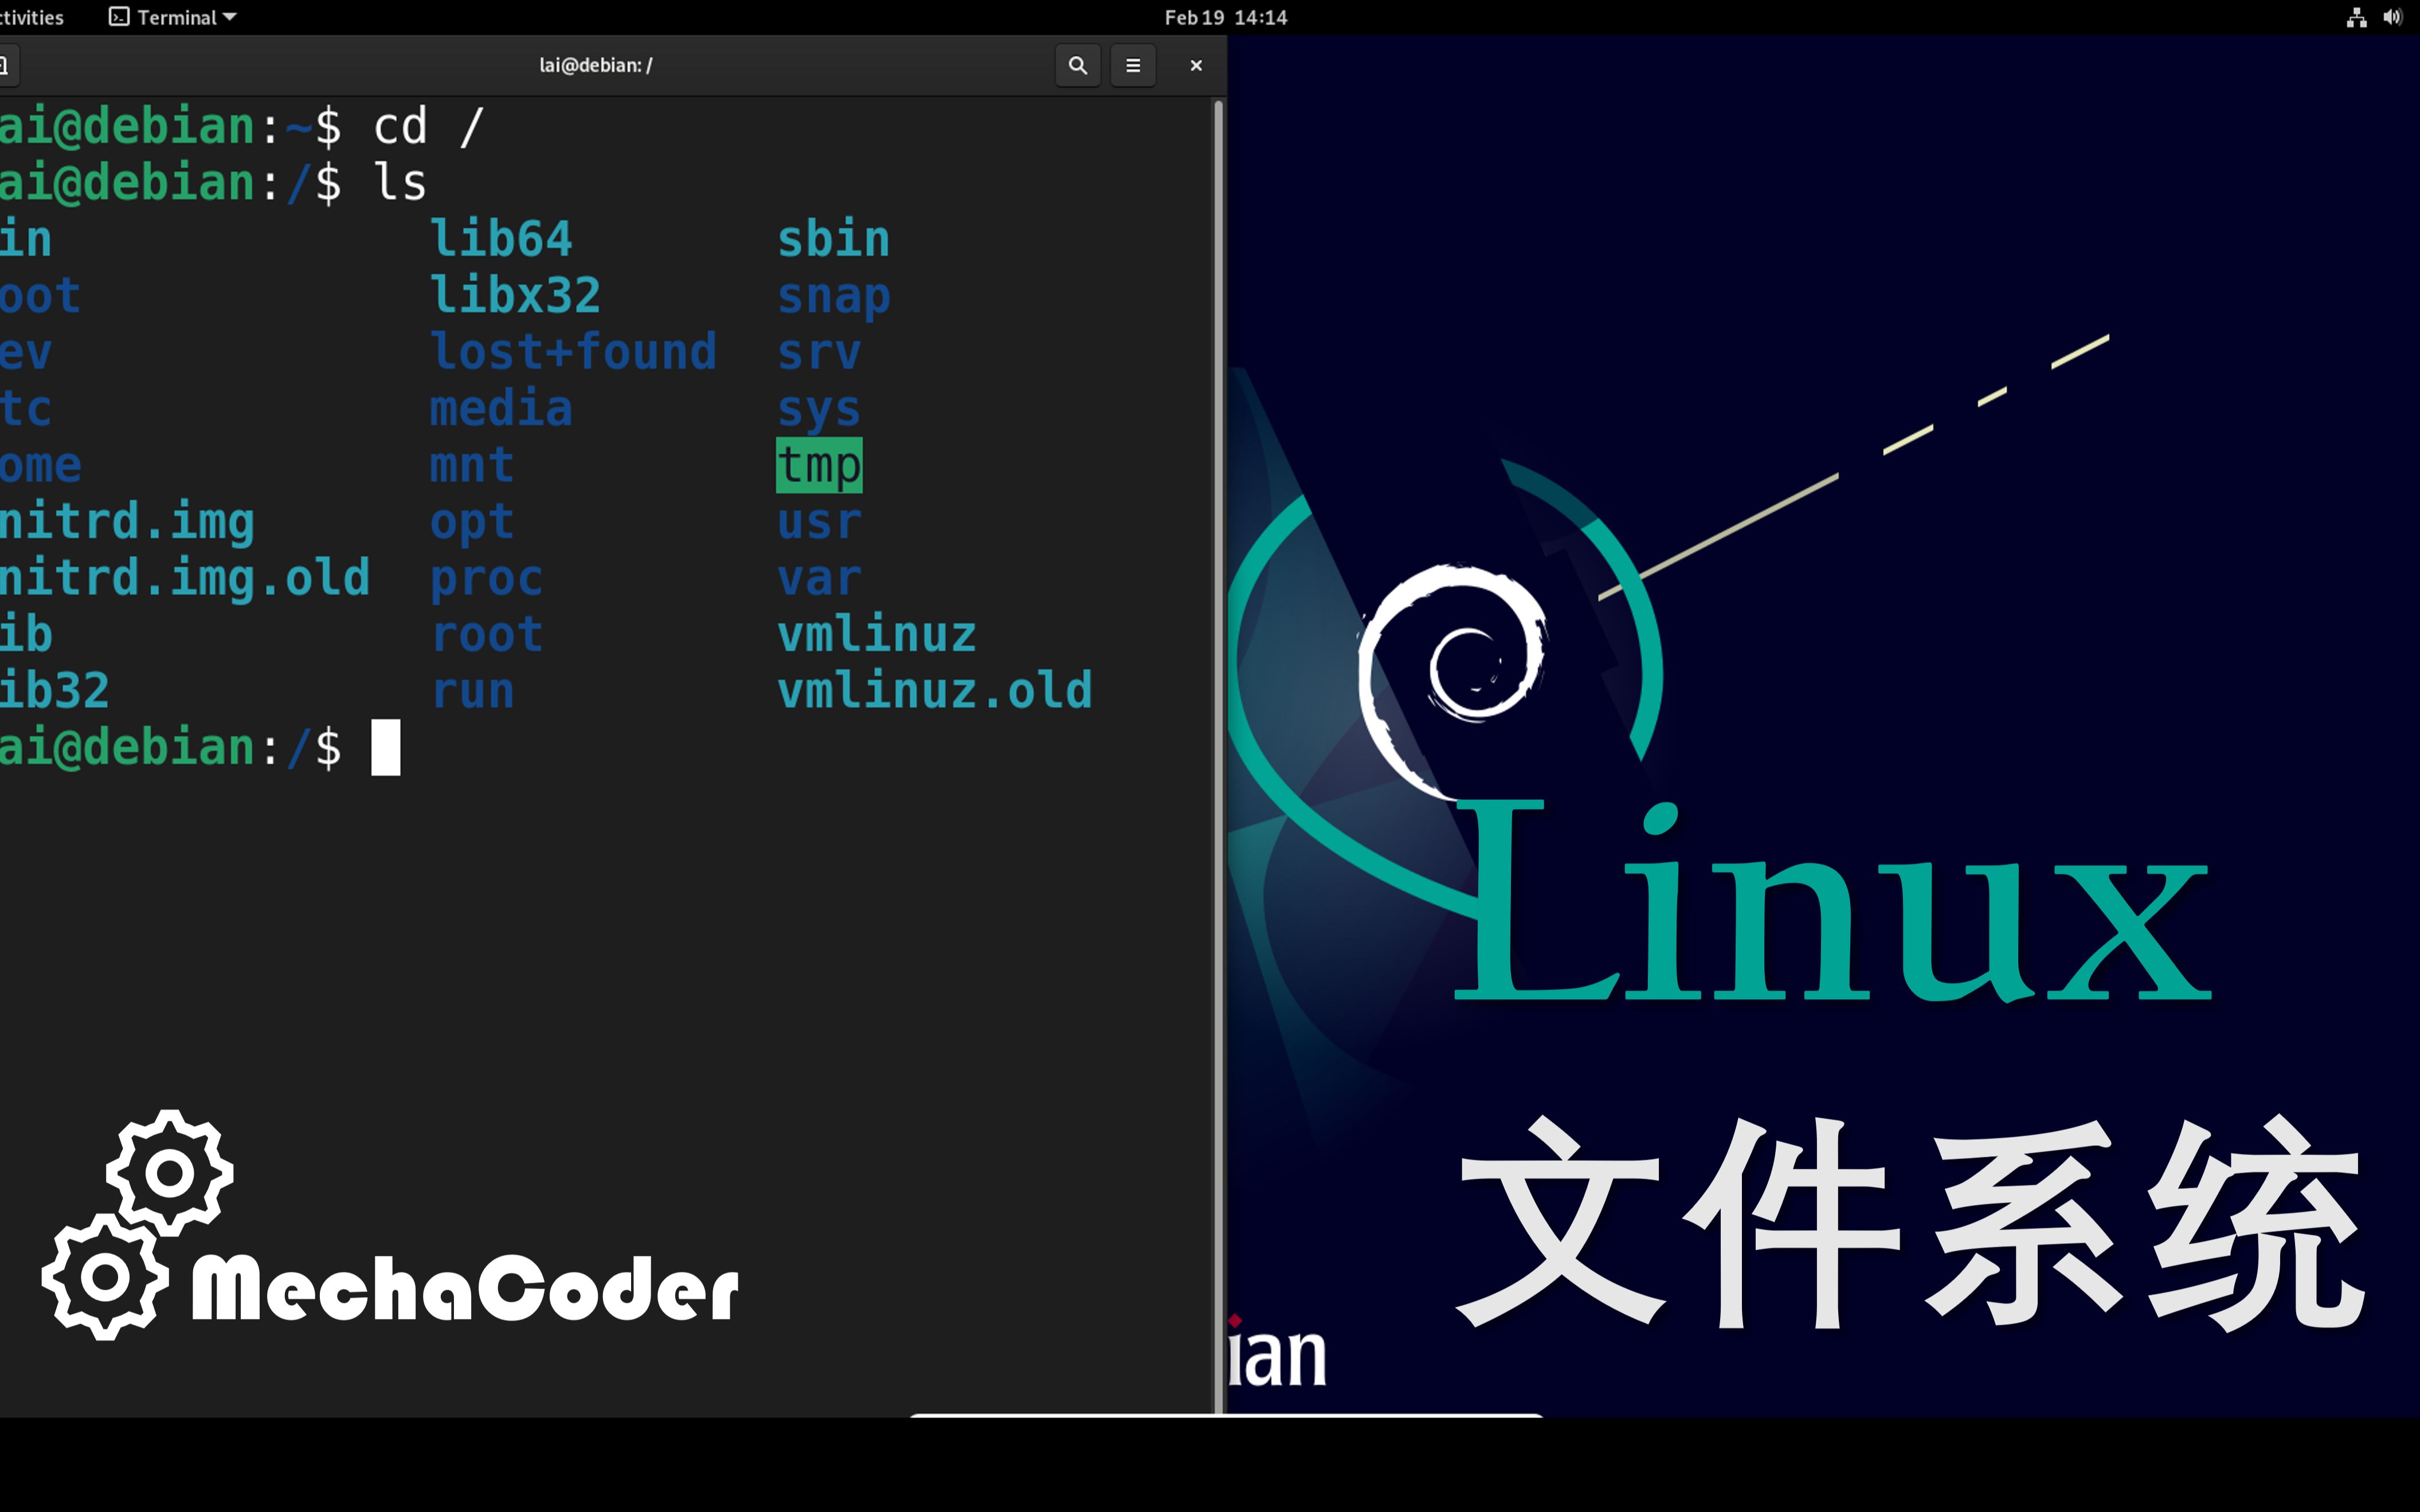
Task: Click the highlighted tmp directory entry
Action: click(819, 466)
